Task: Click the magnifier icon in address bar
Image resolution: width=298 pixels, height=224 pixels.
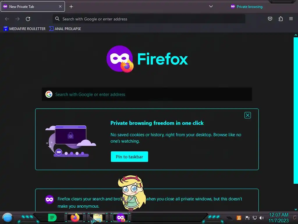Action: 57,19
